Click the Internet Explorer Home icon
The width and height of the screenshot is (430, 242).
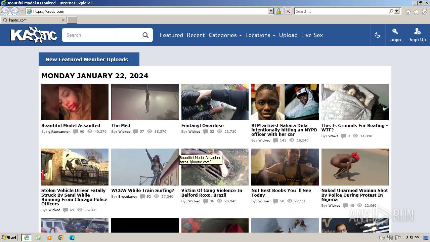(408, 12)
